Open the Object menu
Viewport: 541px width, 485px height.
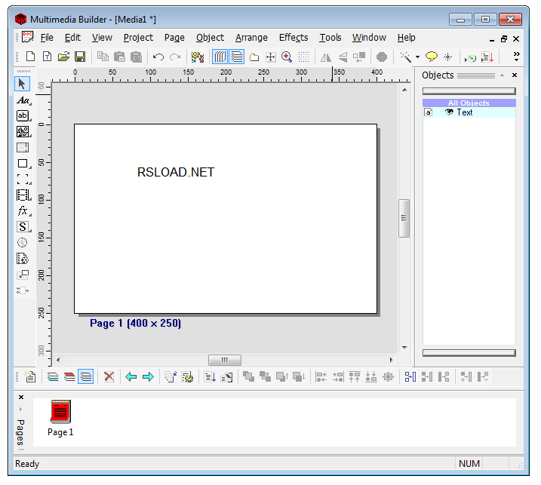click(x=210, y=37)
